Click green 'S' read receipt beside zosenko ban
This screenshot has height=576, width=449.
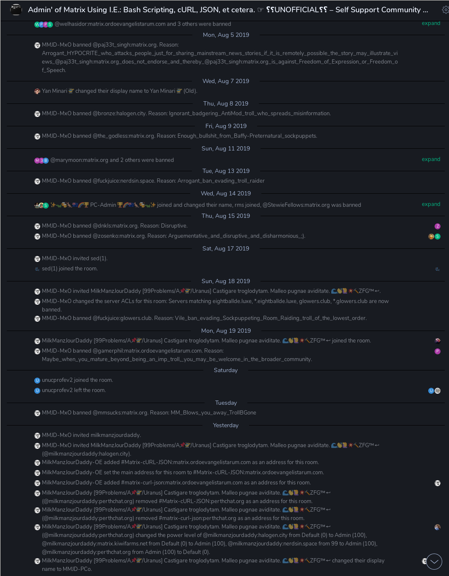(438, 237)
